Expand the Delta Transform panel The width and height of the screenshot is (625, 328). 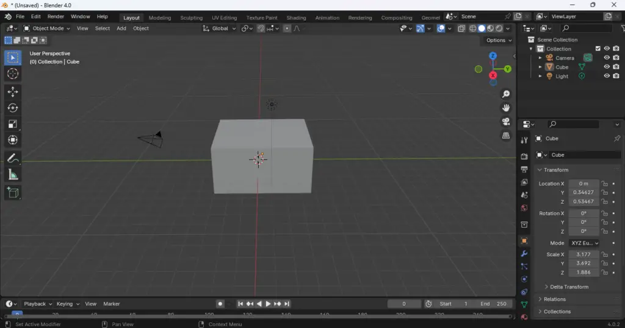568,287
